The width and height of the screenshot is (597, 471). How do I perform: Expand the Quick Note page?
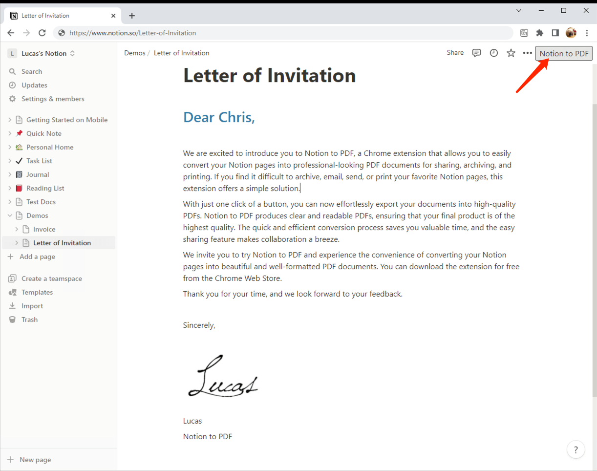pyautogui.click(x=10, y=133)
